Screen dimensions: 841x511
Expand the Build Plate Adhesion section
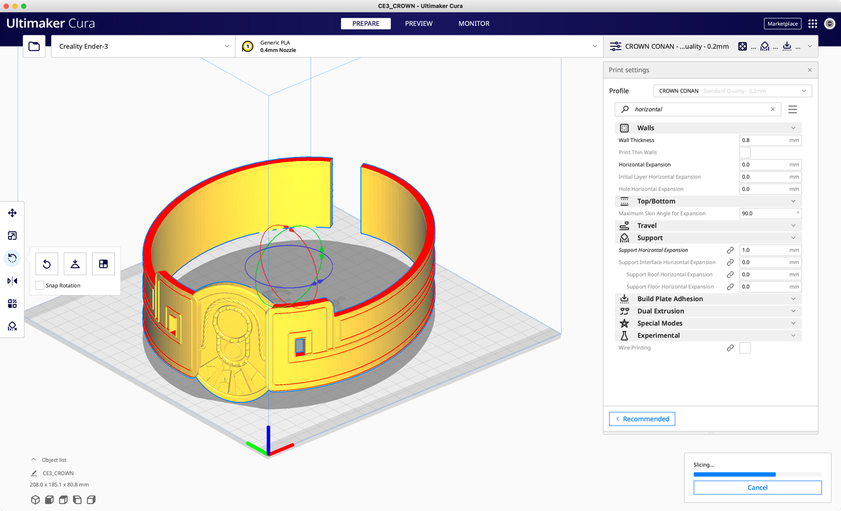coord(708,299)
